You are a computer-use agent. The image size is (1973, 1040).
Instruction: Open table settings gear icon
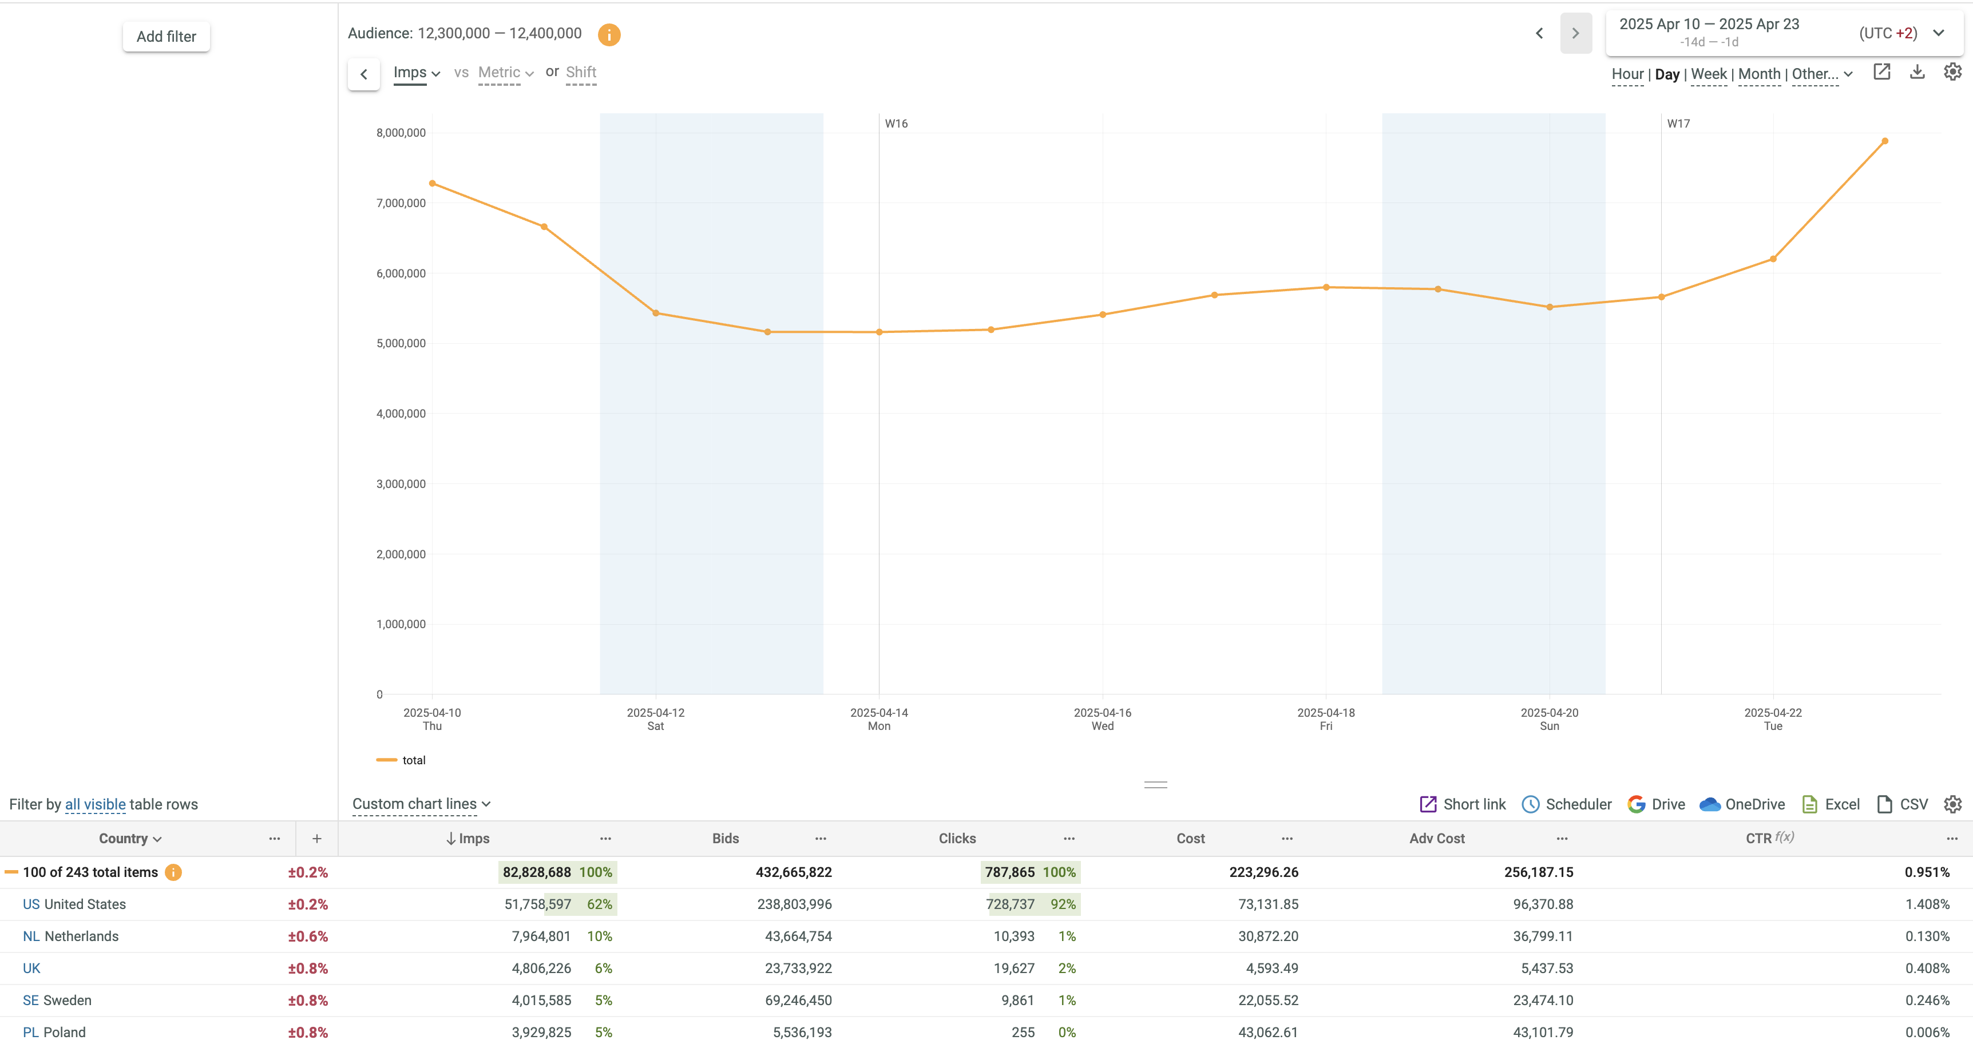pyautogui.click(x=1952, y=804)
